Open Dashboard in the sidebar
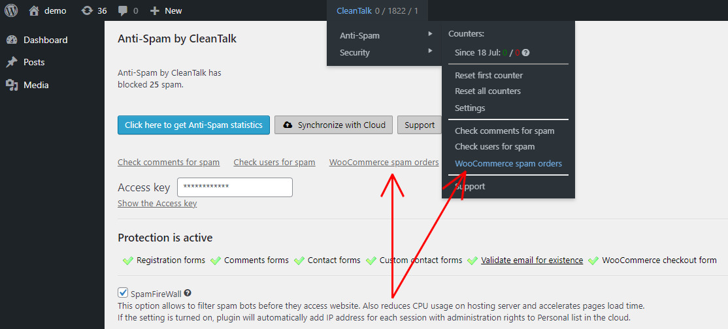Image resolution: width=728 pixels, height=329 pixels. pos(45,40)
